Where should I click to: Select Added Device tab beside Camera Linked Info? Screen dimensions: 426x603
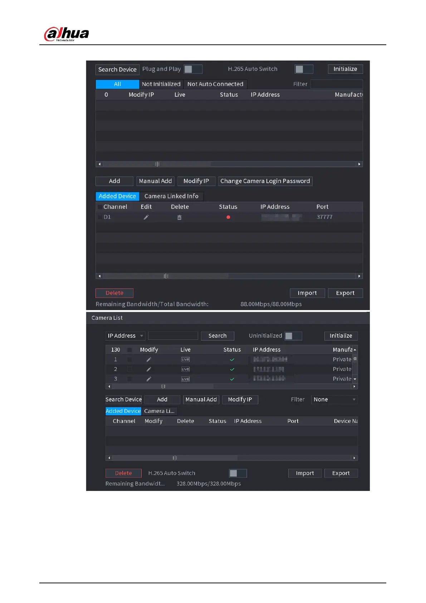pos(117,196)
